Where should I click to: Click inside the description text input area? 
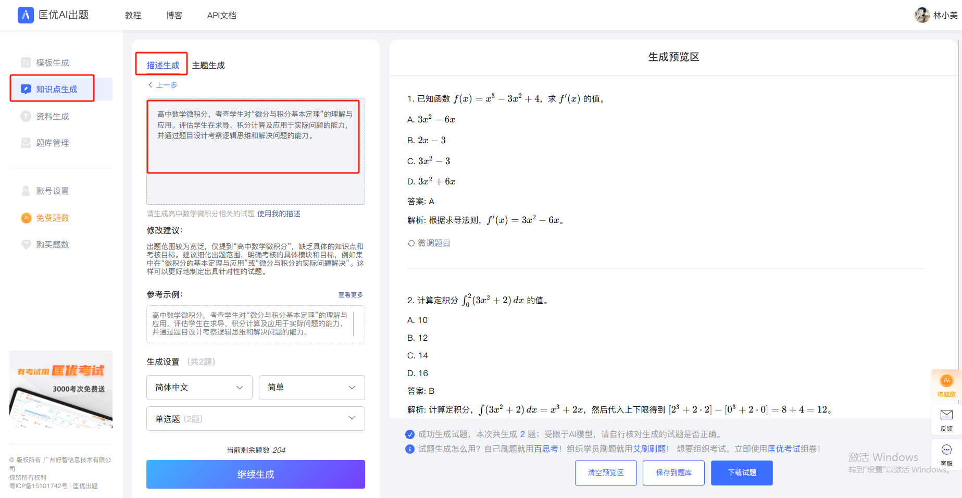click(x=256, y=152)
